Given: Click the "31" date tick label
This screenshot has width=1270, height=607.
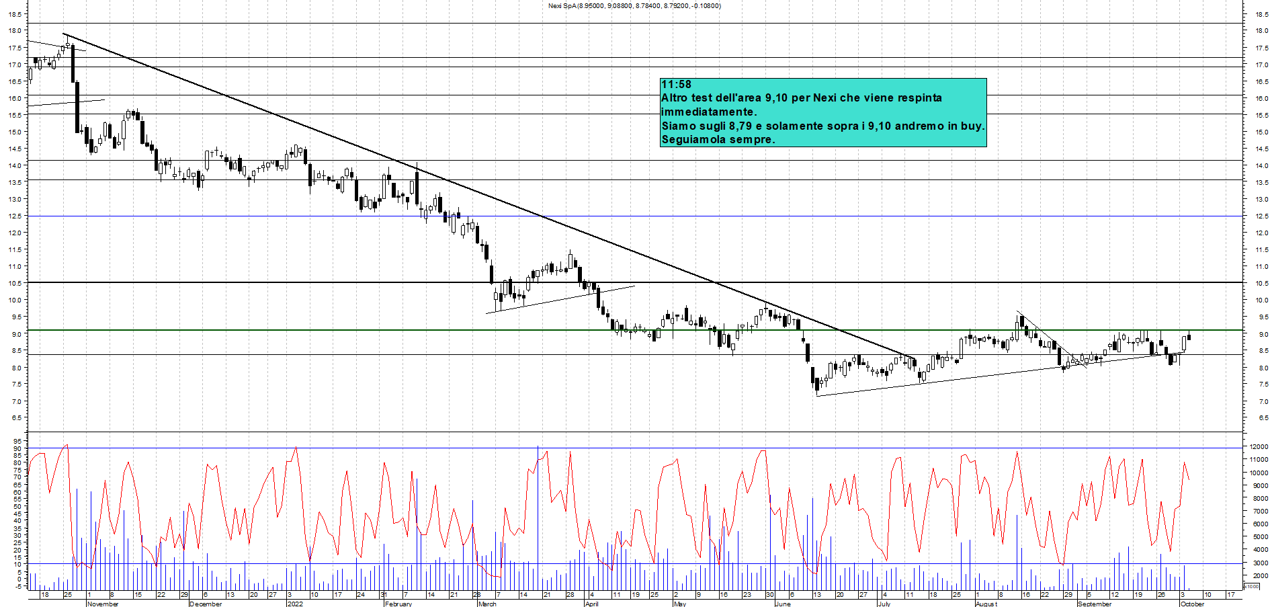Looking at the screenshot, I should tap(384, 595).
